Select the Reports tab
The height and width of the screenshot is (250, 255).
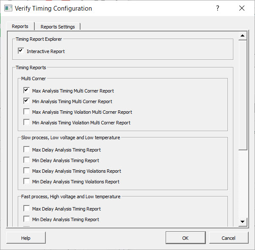pos(20,26)
